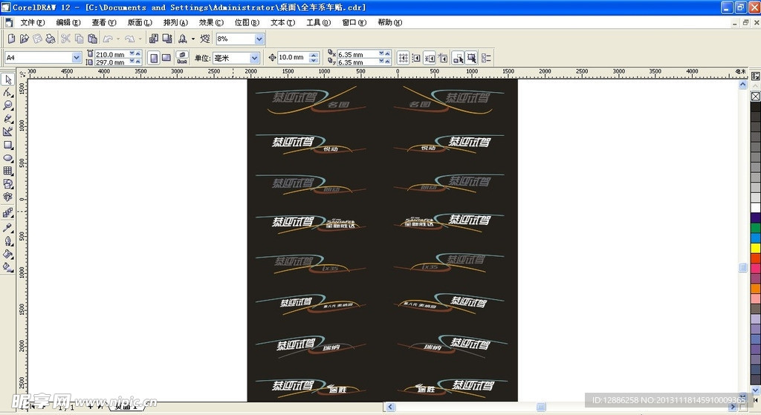Toggle set default or current page size

pos(182,58)
